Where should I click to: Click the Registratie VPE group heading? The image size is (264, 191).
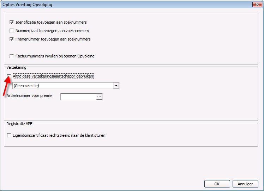click(19, 124)
